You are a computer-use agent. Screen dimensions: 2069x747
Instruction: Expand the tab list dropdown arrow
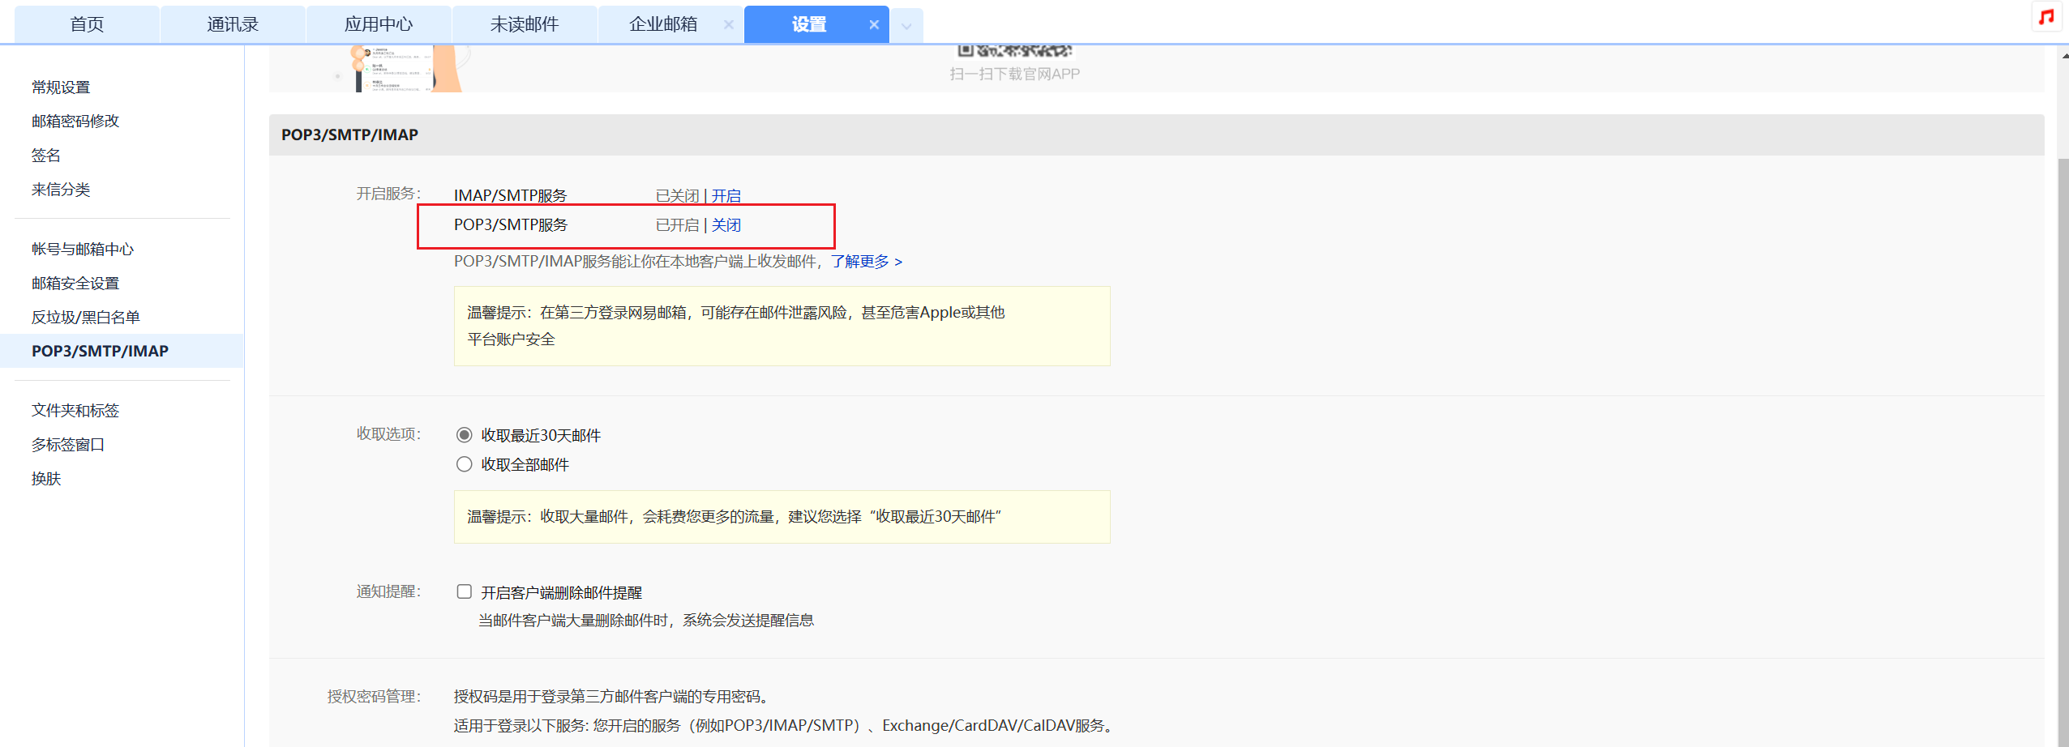pos(906,26)
